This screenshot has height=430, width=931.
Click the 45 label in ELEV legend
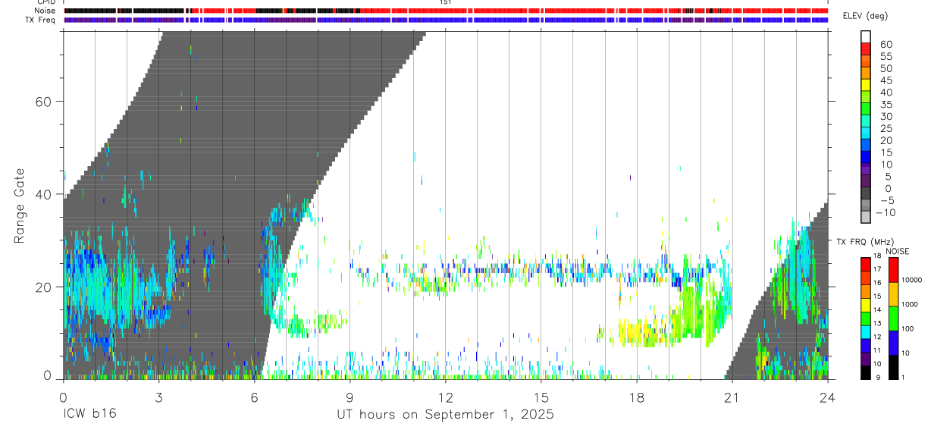pyautogui.click(x=886, y=80)
